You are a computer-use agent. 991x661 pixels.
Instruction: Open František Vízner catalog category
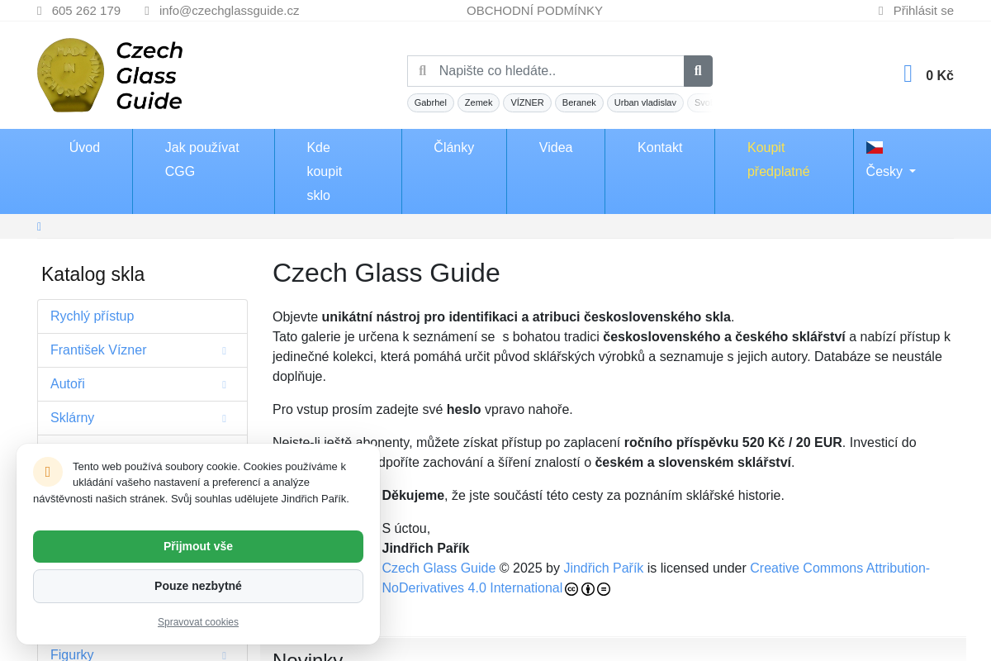pyautogui.click(x=98, y=350)
